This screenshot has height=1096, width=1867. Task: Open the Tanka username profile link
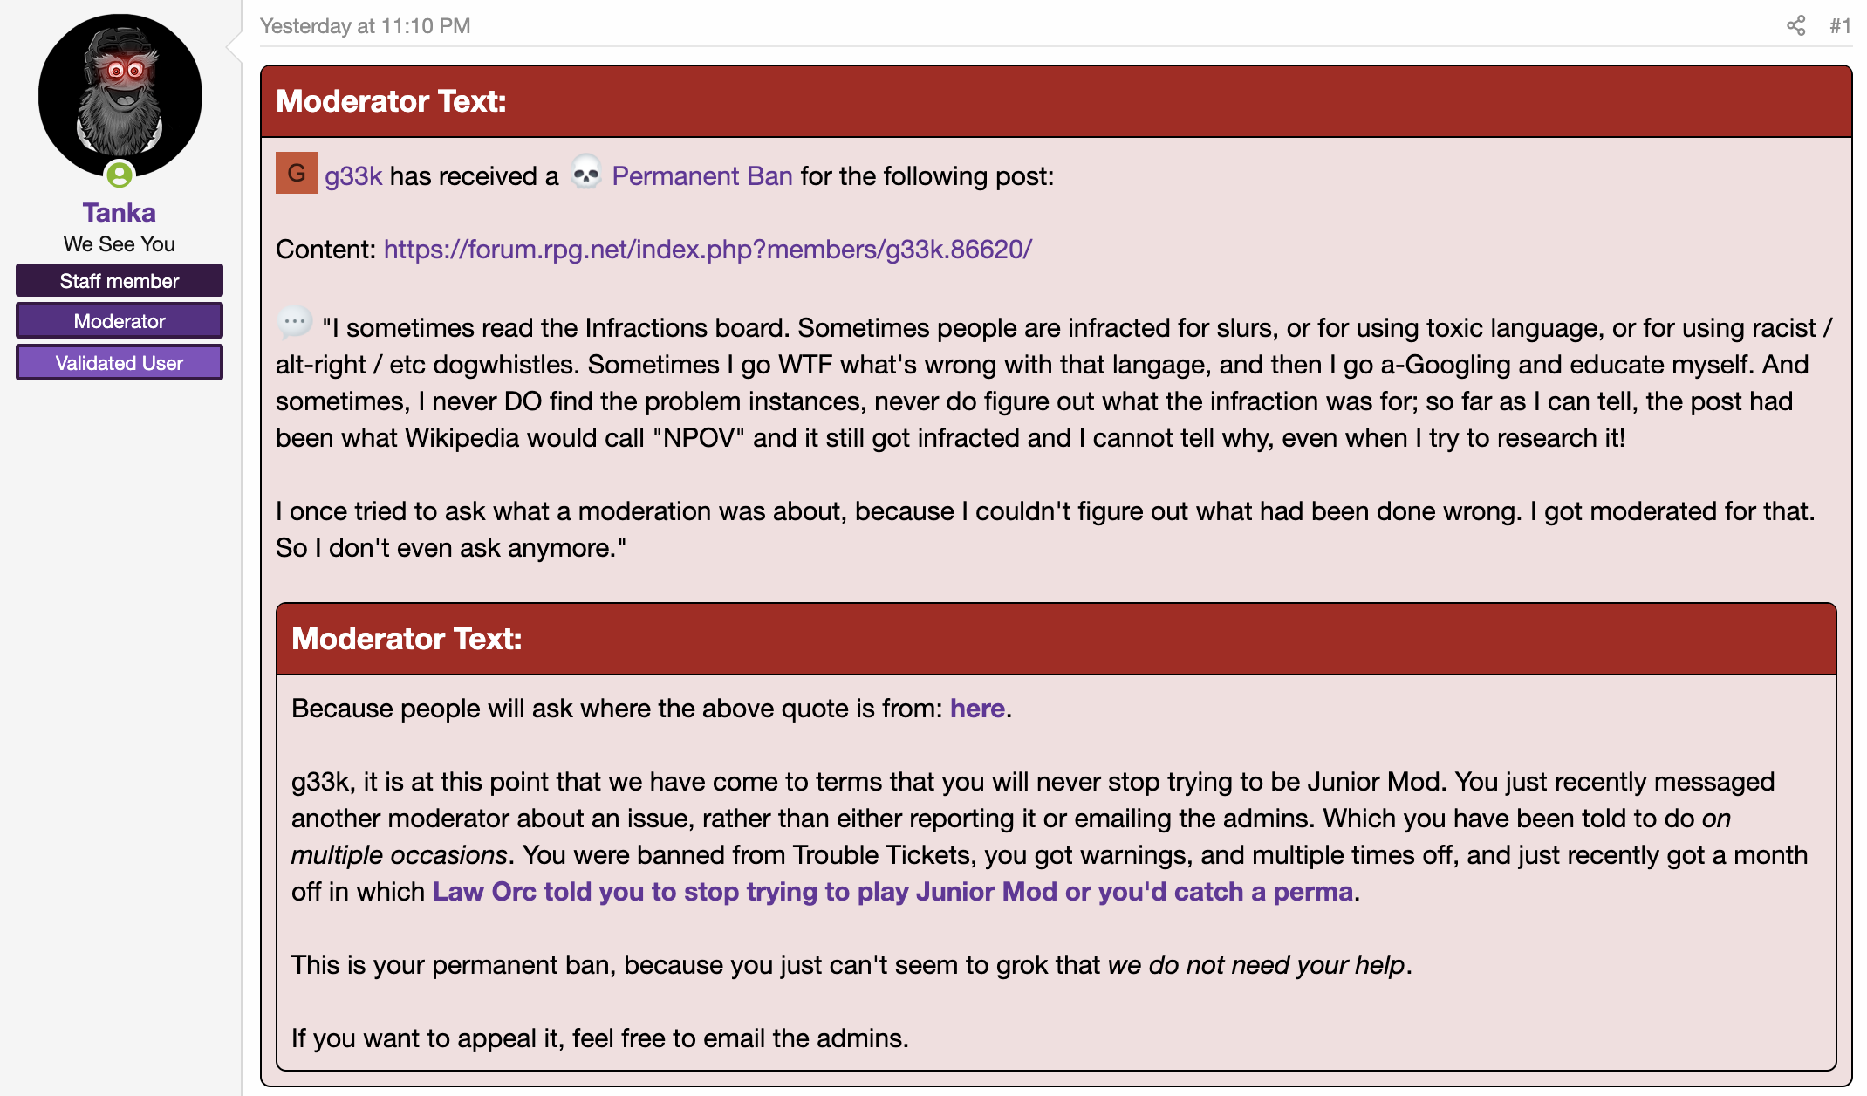[120, 212]
